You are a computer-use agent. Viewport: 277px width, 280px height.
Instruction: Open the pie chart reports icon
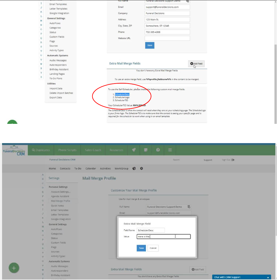click(x=134, y=169)
